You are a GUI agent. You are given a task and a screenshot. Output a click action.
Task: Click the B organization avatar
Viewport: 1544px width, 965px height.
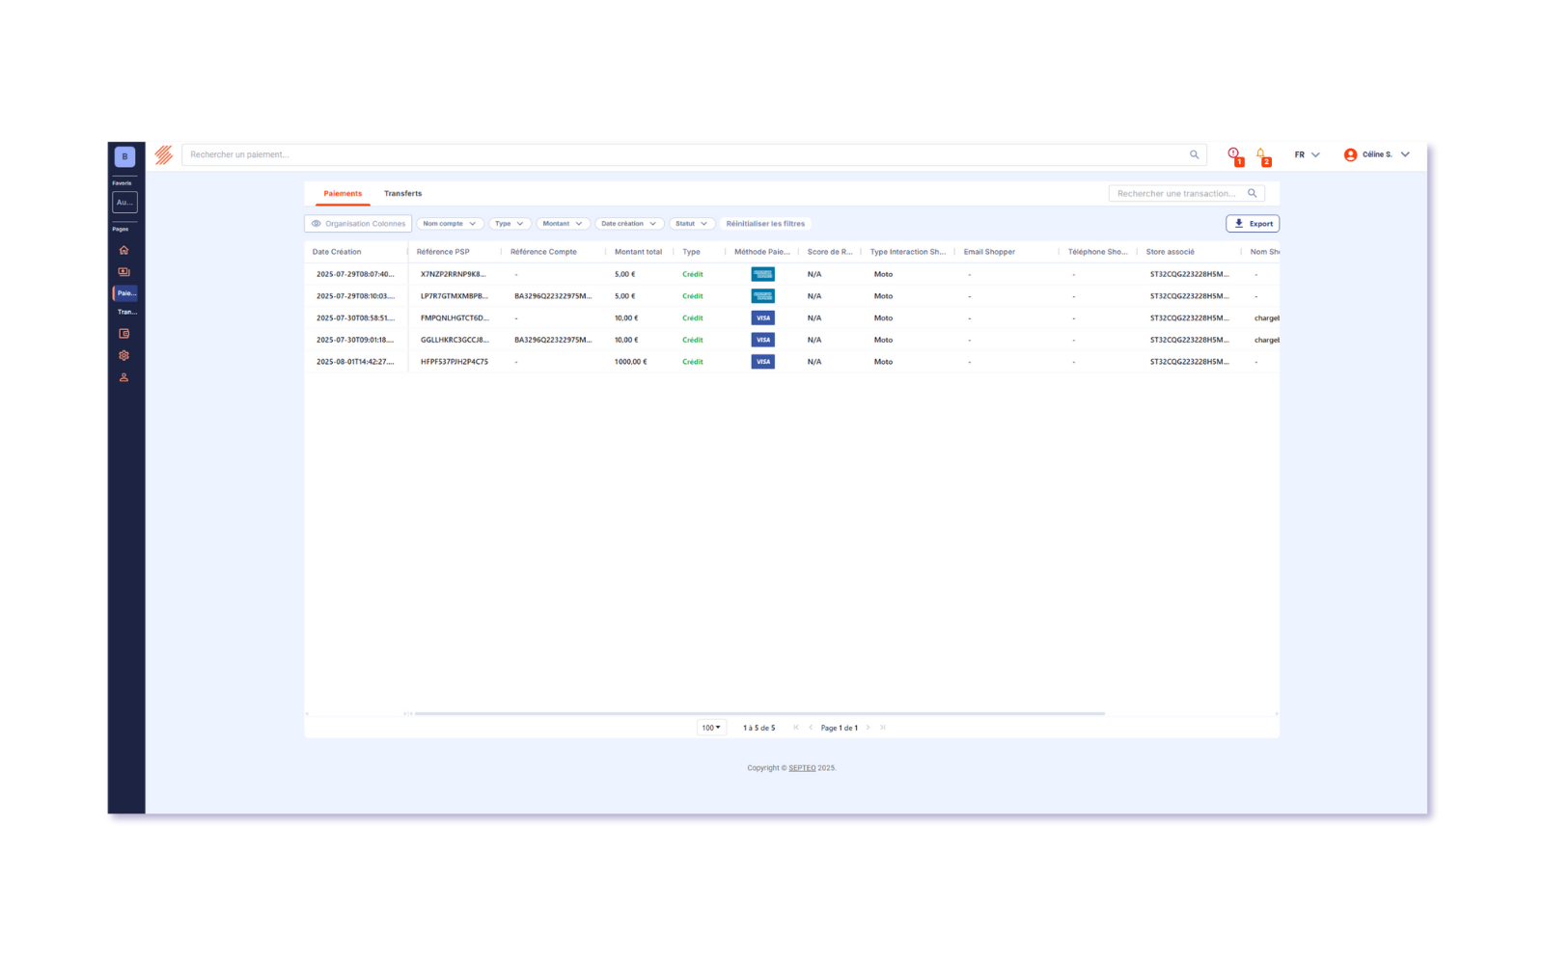coord(124,156)
